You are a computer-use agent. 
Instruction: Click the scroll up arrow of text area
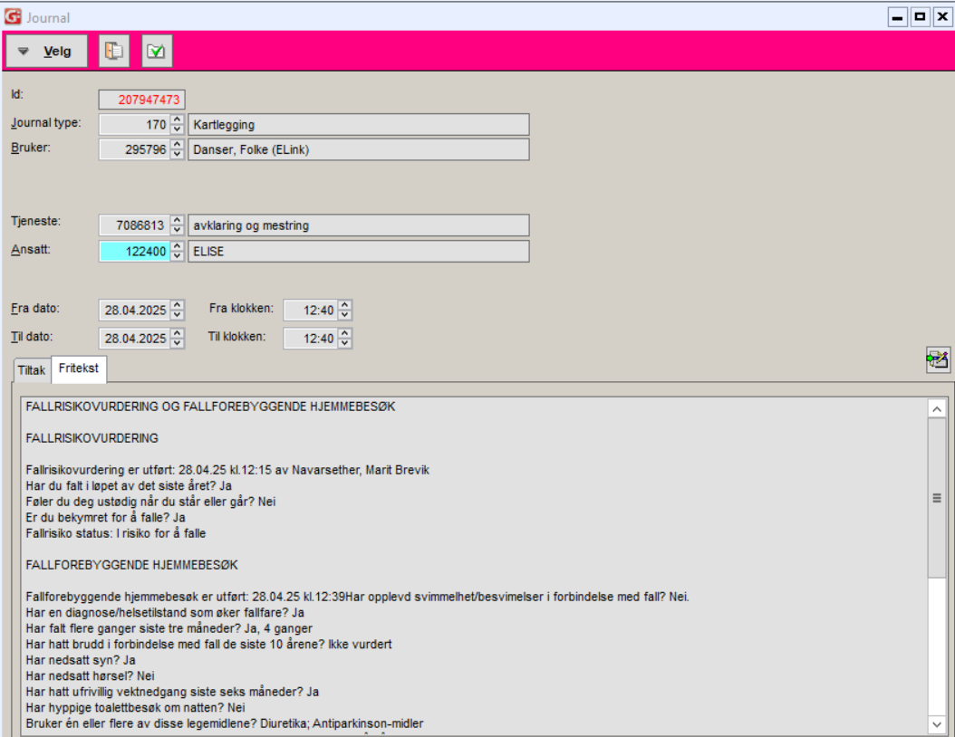click(937, 409)
